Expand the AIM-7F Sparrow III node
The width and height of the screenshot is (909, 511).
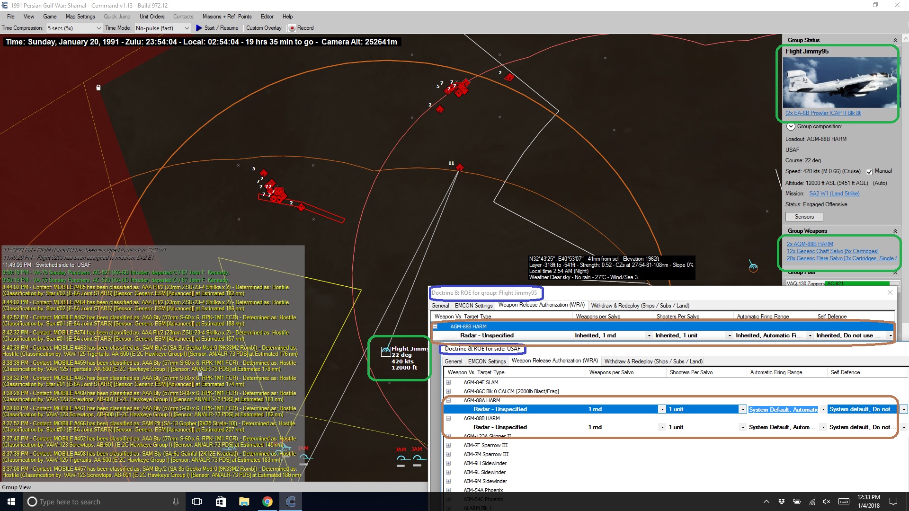pos(448,445)
